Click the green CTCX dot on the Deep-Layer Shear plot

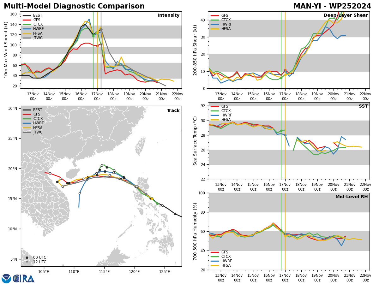(281, 78)
